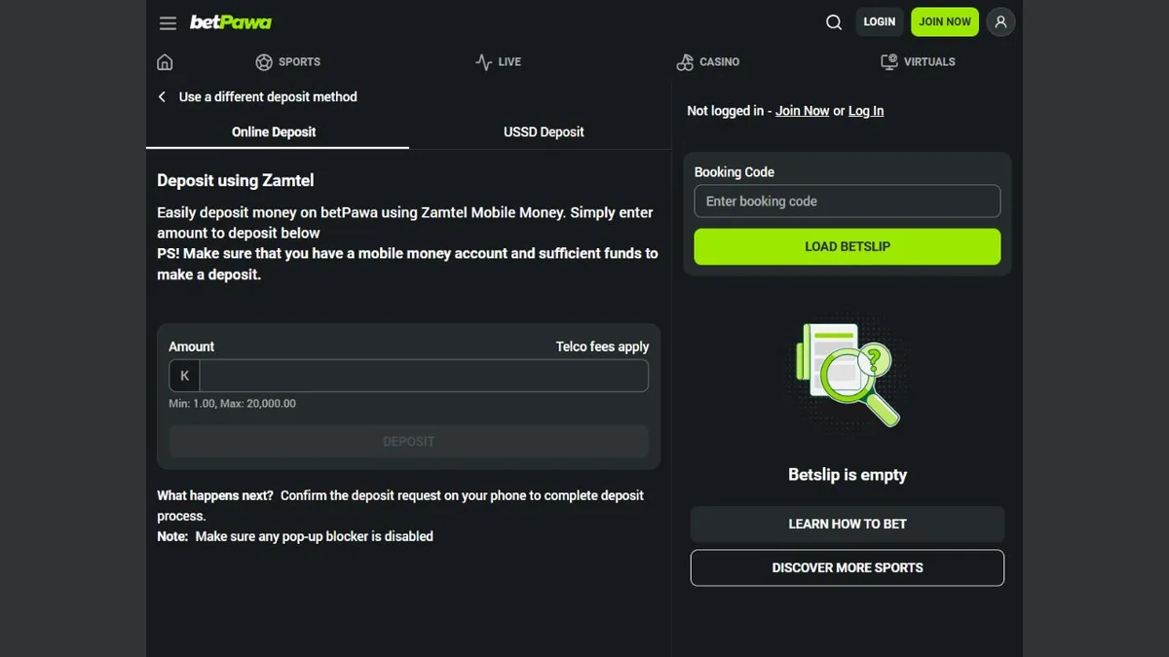Click the 'Booking Code' label
The image size is (1169, 657).
click(735, 172)
